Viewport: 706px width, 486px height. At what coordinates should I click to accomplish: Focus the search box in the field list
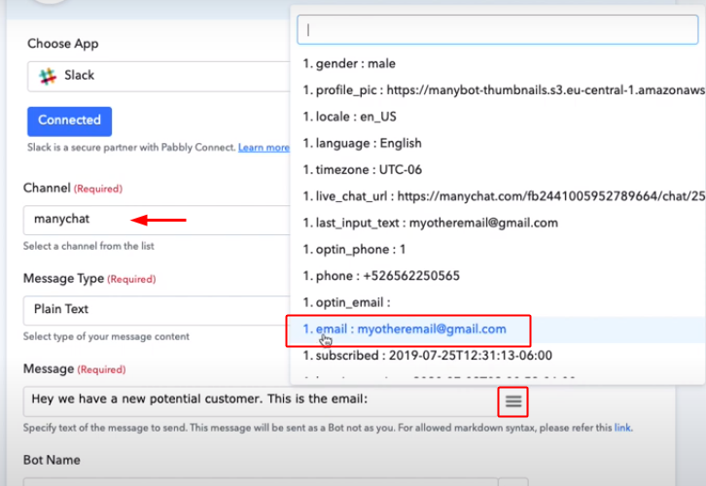pyautogui.click(x=498, y=30)
